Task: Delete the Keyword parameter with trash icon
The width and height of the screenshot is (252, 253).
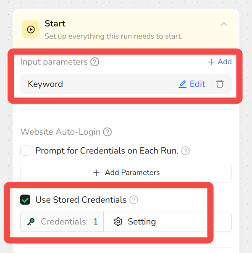Action: [220, 84]
